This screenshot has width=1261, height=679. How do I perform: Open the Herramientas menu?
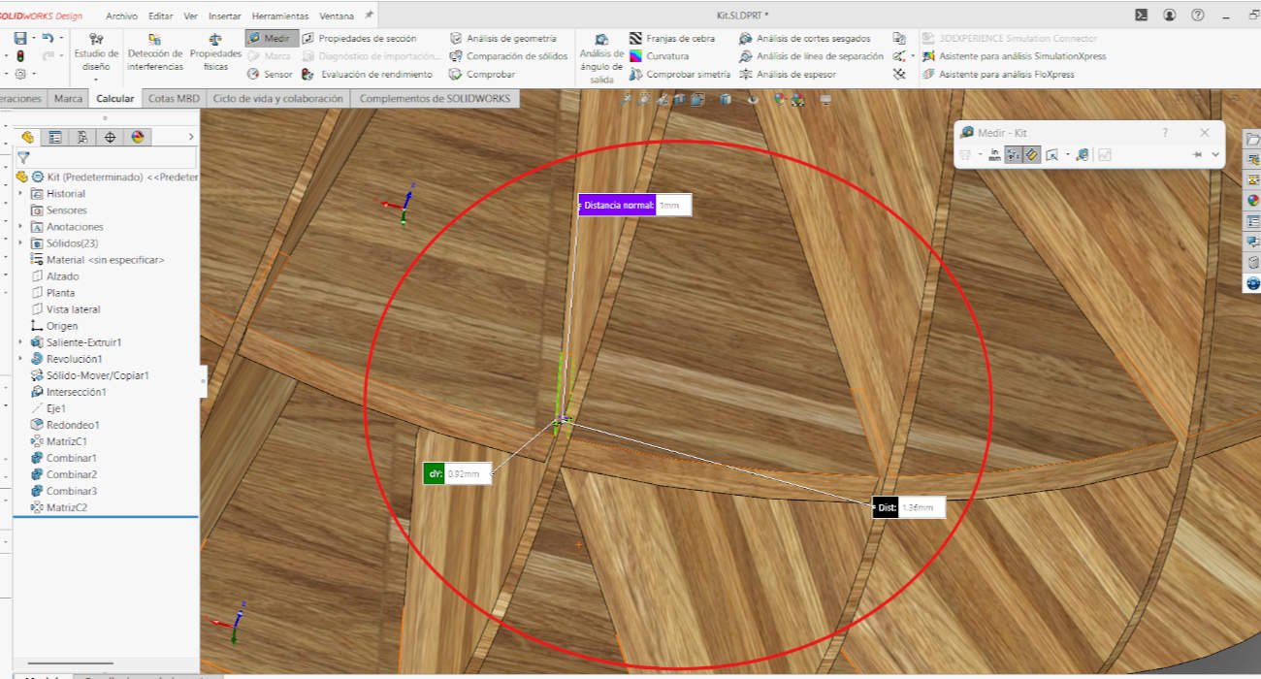[279, 16]
